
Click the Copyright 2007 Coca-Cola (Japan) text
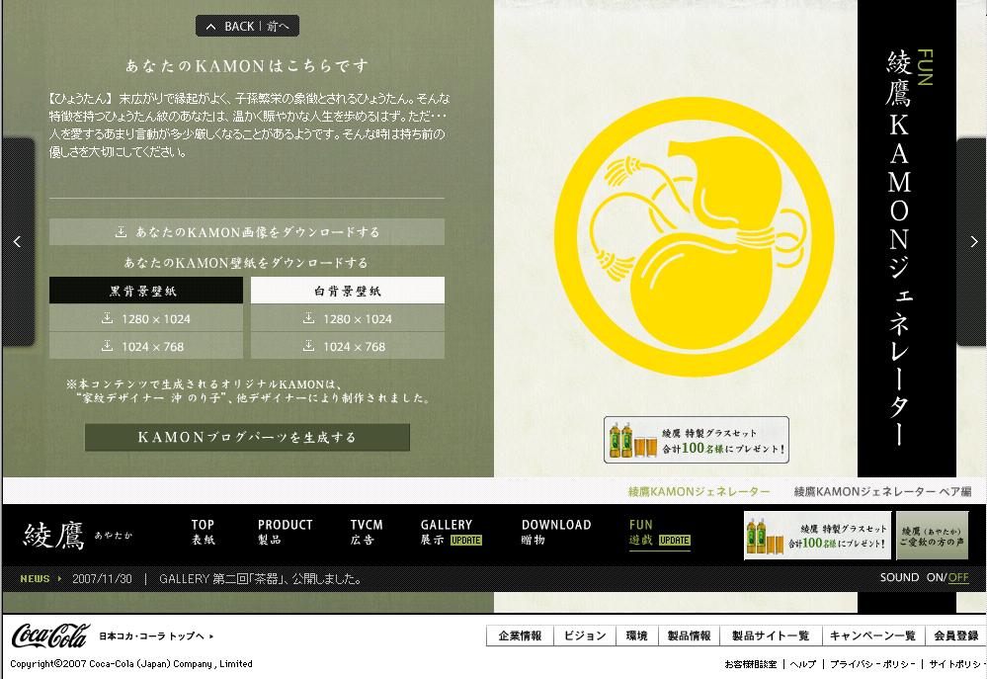coord(131,664)
